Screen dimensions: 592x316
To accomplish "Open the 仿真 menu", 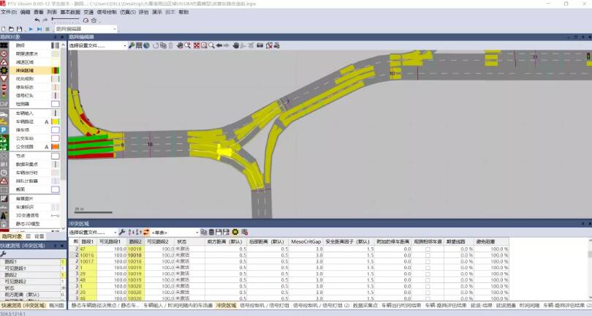I will (x=128, y=12).
